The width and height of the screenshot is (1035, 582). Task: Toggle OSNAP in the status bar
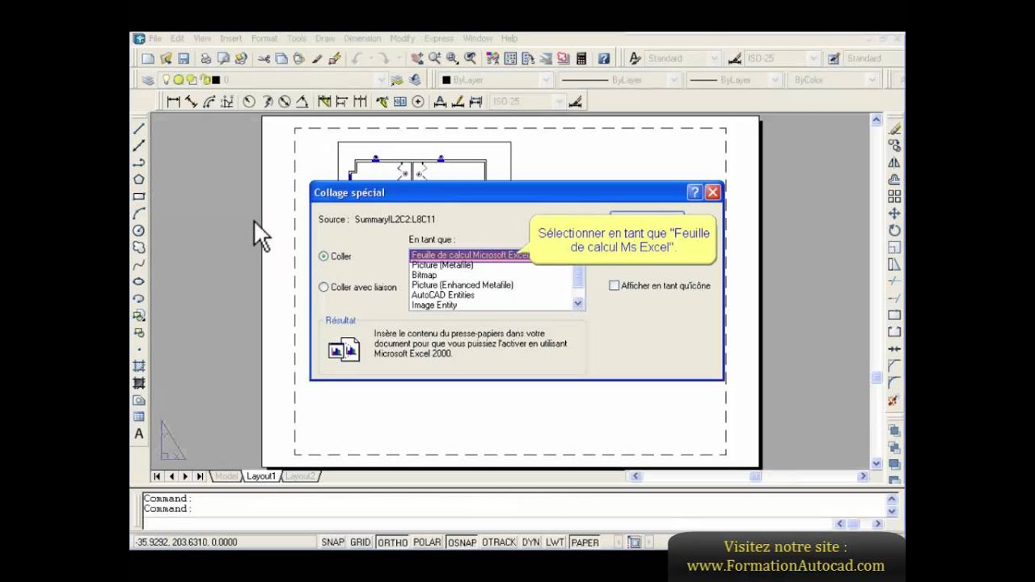[462, 542]
